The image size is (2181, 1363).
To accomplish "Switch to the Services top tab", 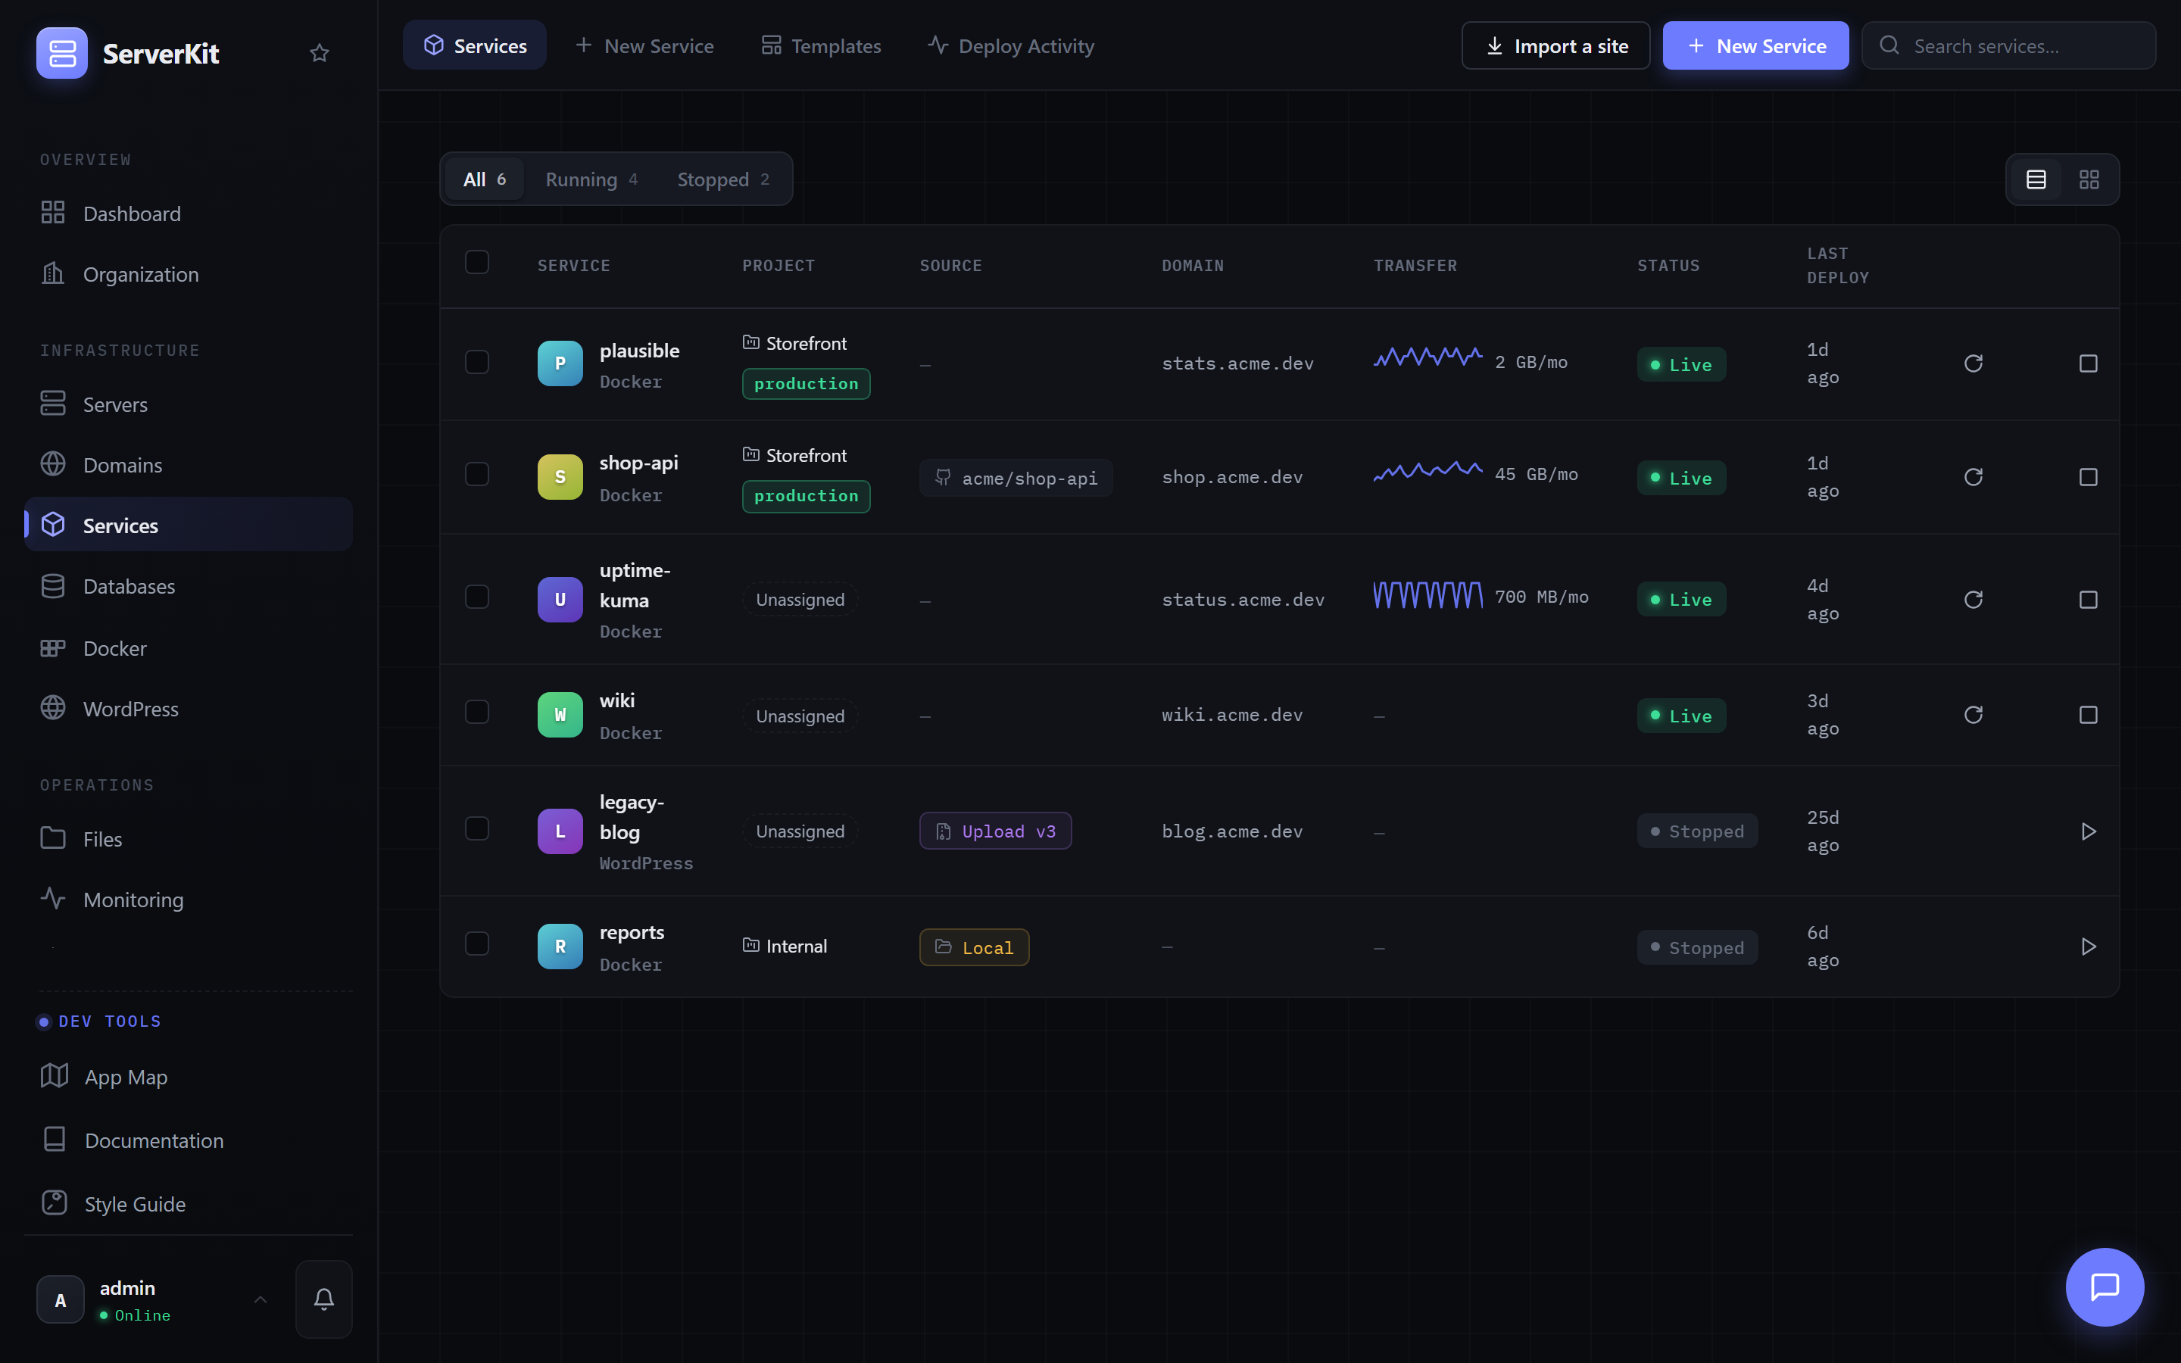I will pos(475,45).
